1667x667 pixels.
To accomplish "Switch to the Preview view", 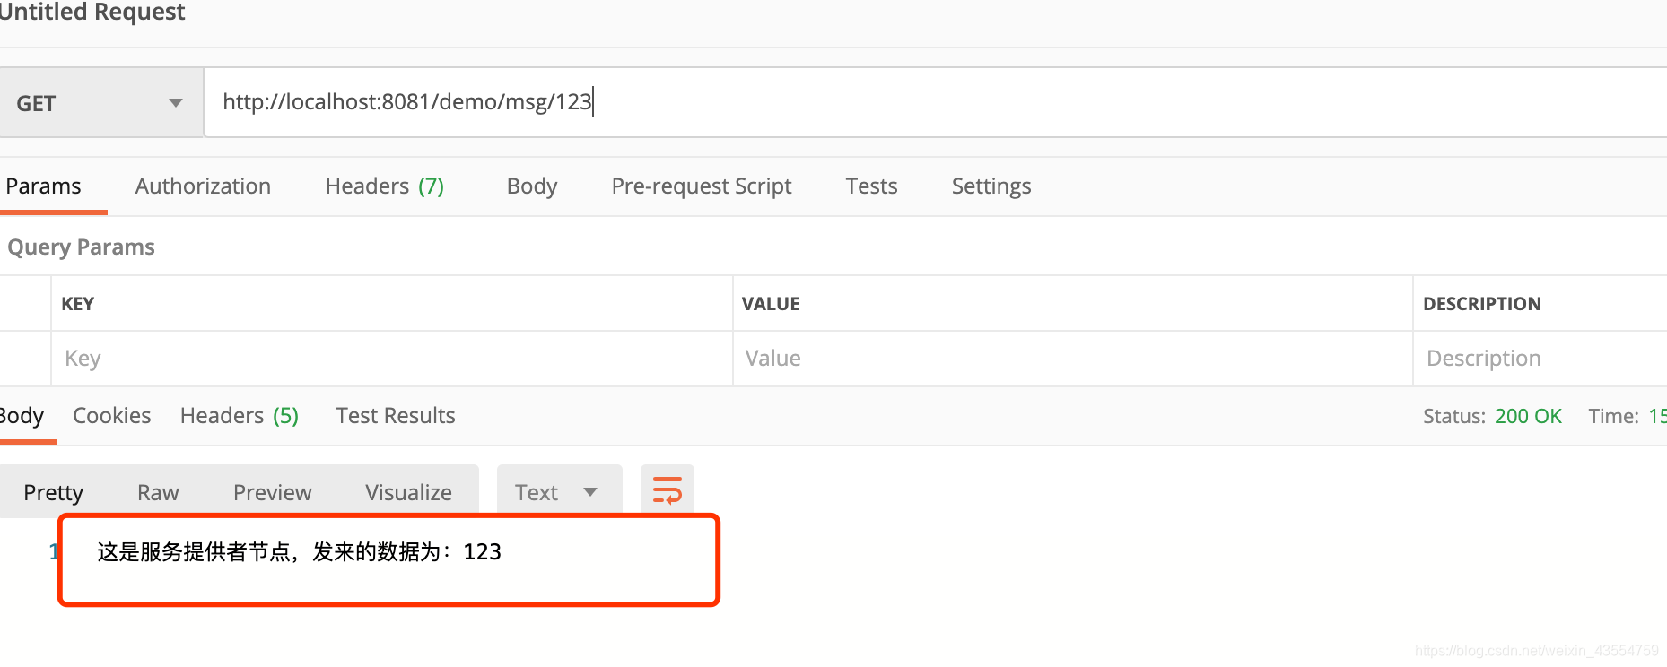I will click(x=273, y=492).
